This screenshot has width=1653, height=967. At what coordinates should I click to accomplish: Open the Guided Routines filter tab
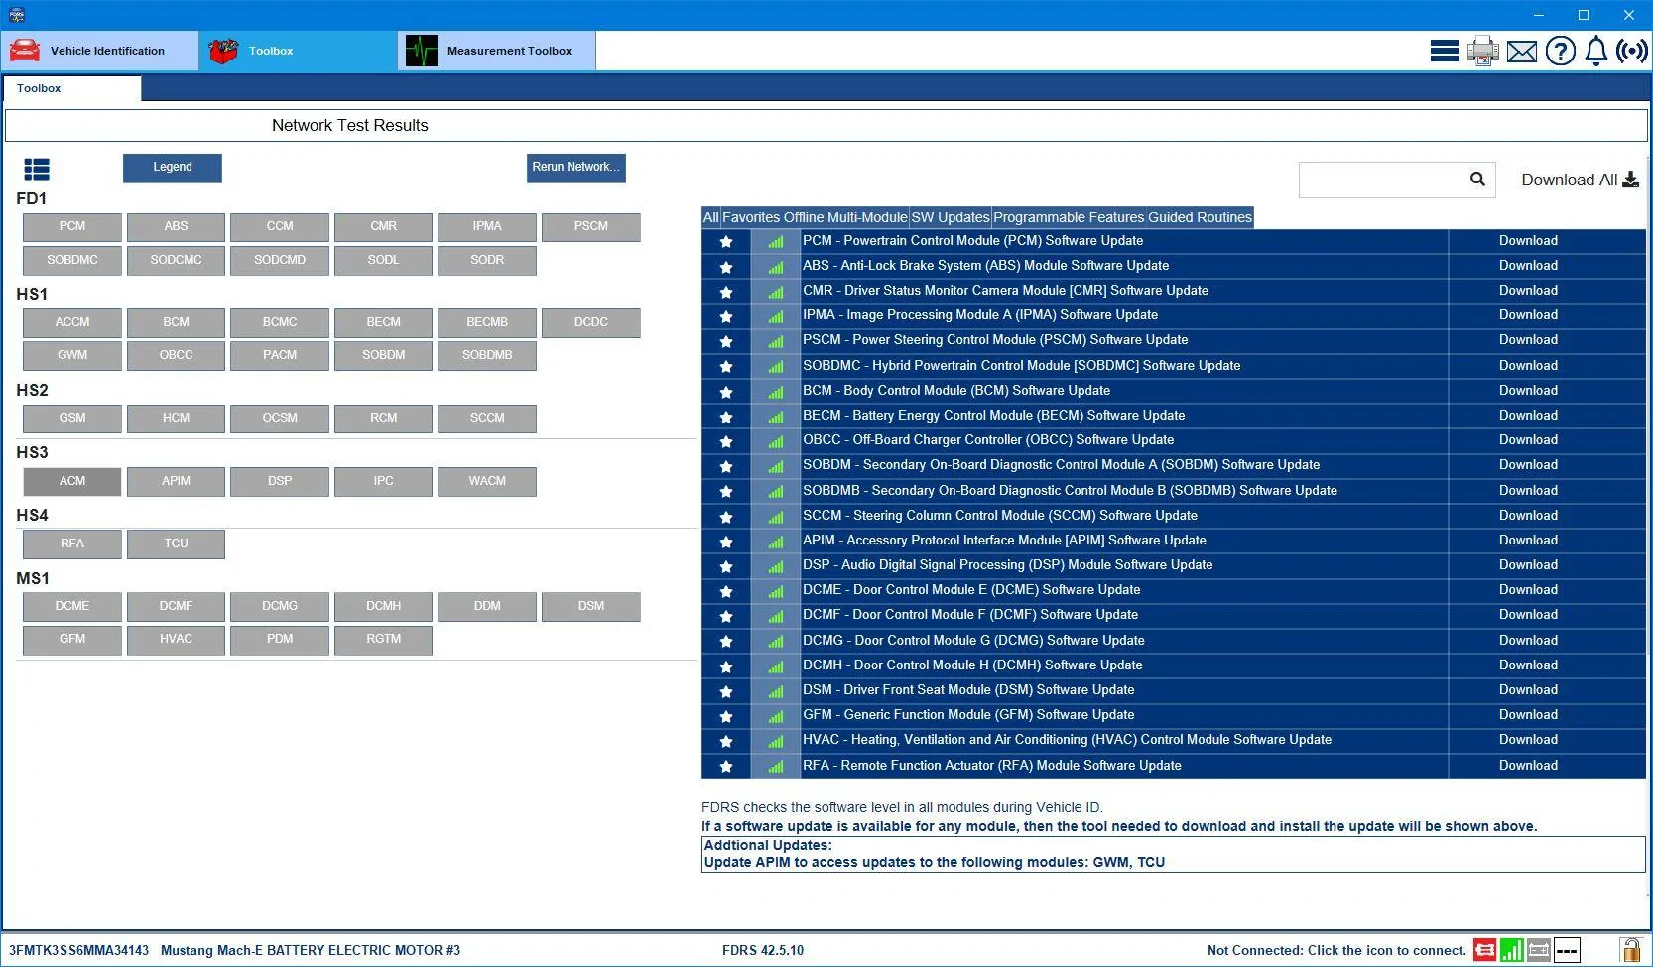click(1200, 217)
